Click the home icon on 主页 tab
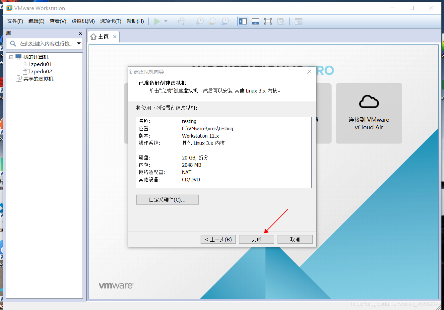This screenshot has width=444, height=310. [94, 36]
